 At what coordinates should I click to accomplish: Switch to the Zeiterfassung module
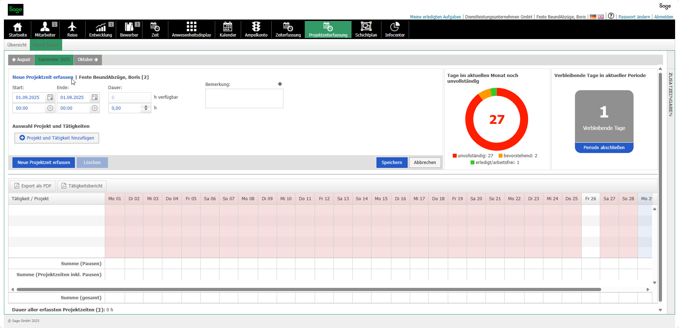click(x=288, y=29)
